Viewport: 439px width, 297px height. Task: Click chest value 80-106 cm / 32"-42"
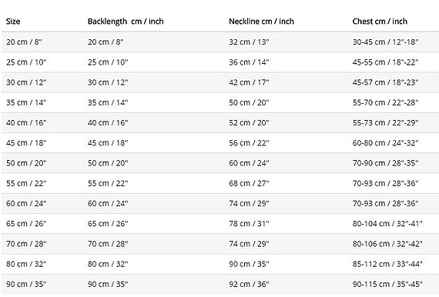[387, 244]
